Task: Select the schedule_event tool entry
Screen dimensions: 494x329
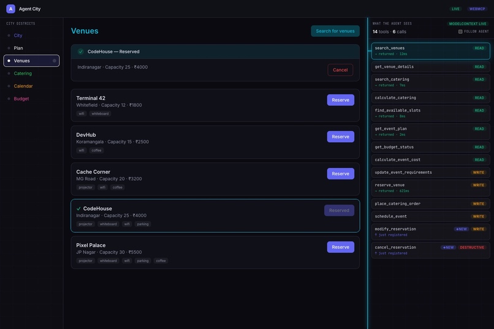Action: coord(430,216)
